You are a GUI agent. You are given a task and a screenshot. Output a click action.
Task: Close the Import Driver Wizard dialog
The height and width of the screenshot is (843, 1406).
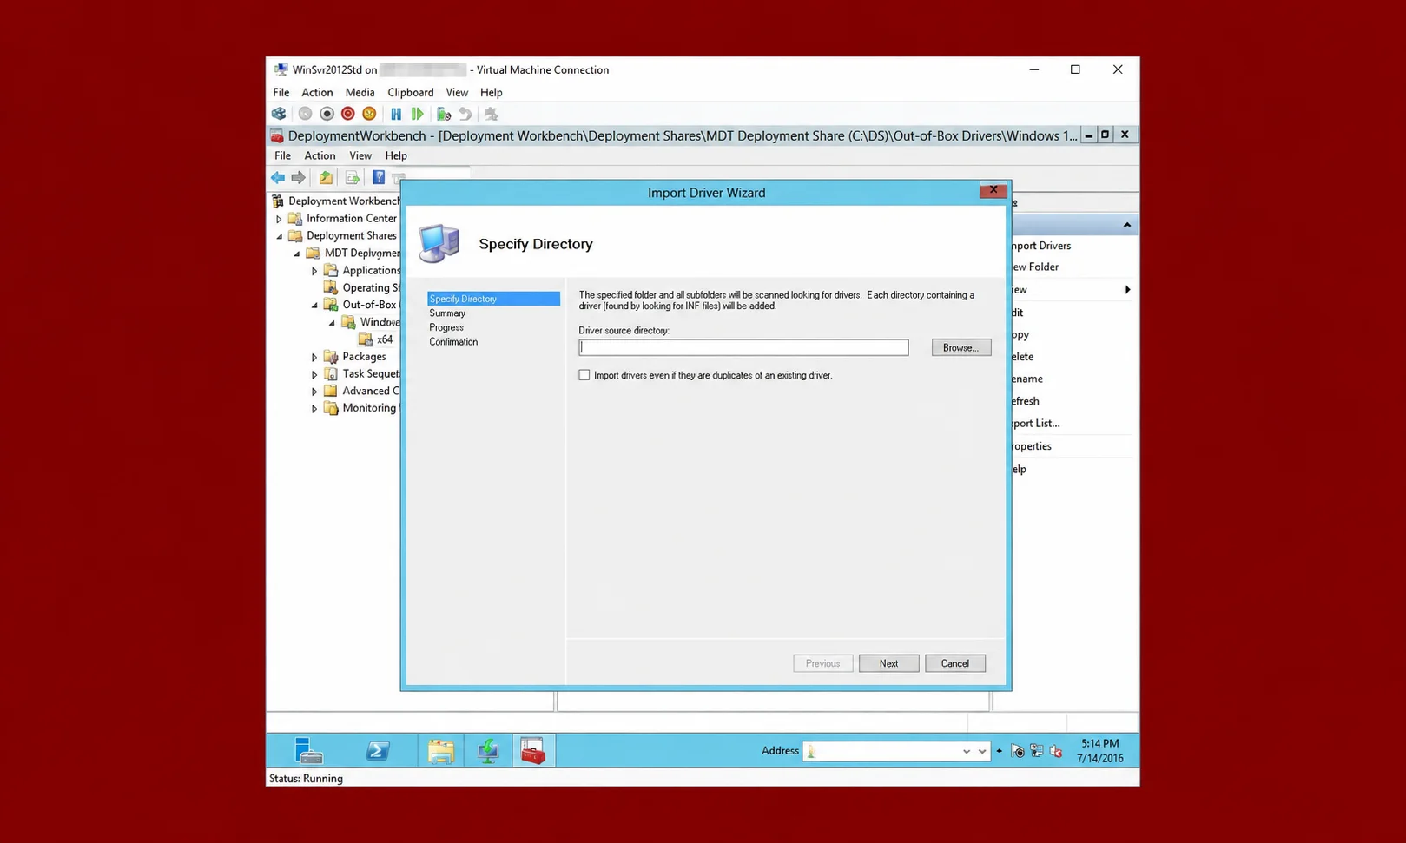click(993, 189)
